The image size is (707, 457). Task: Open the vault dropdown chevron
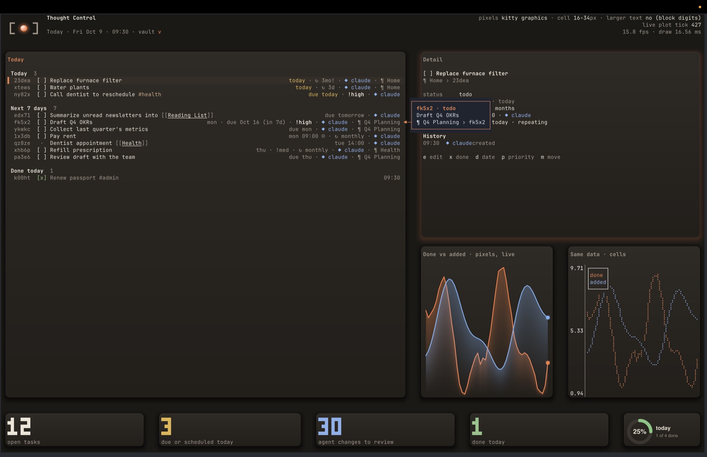click(x=159, y=32)
